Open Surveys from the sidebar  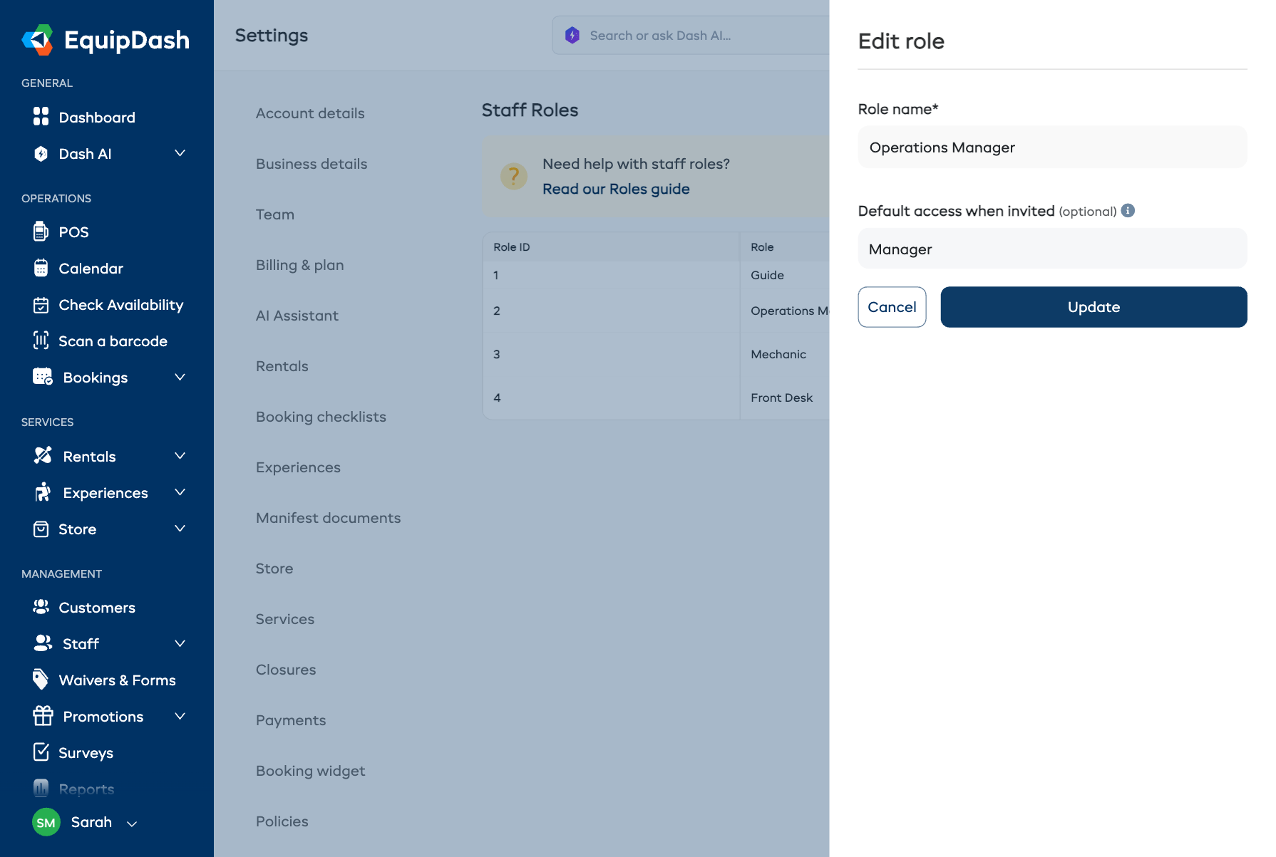point(86,753)
